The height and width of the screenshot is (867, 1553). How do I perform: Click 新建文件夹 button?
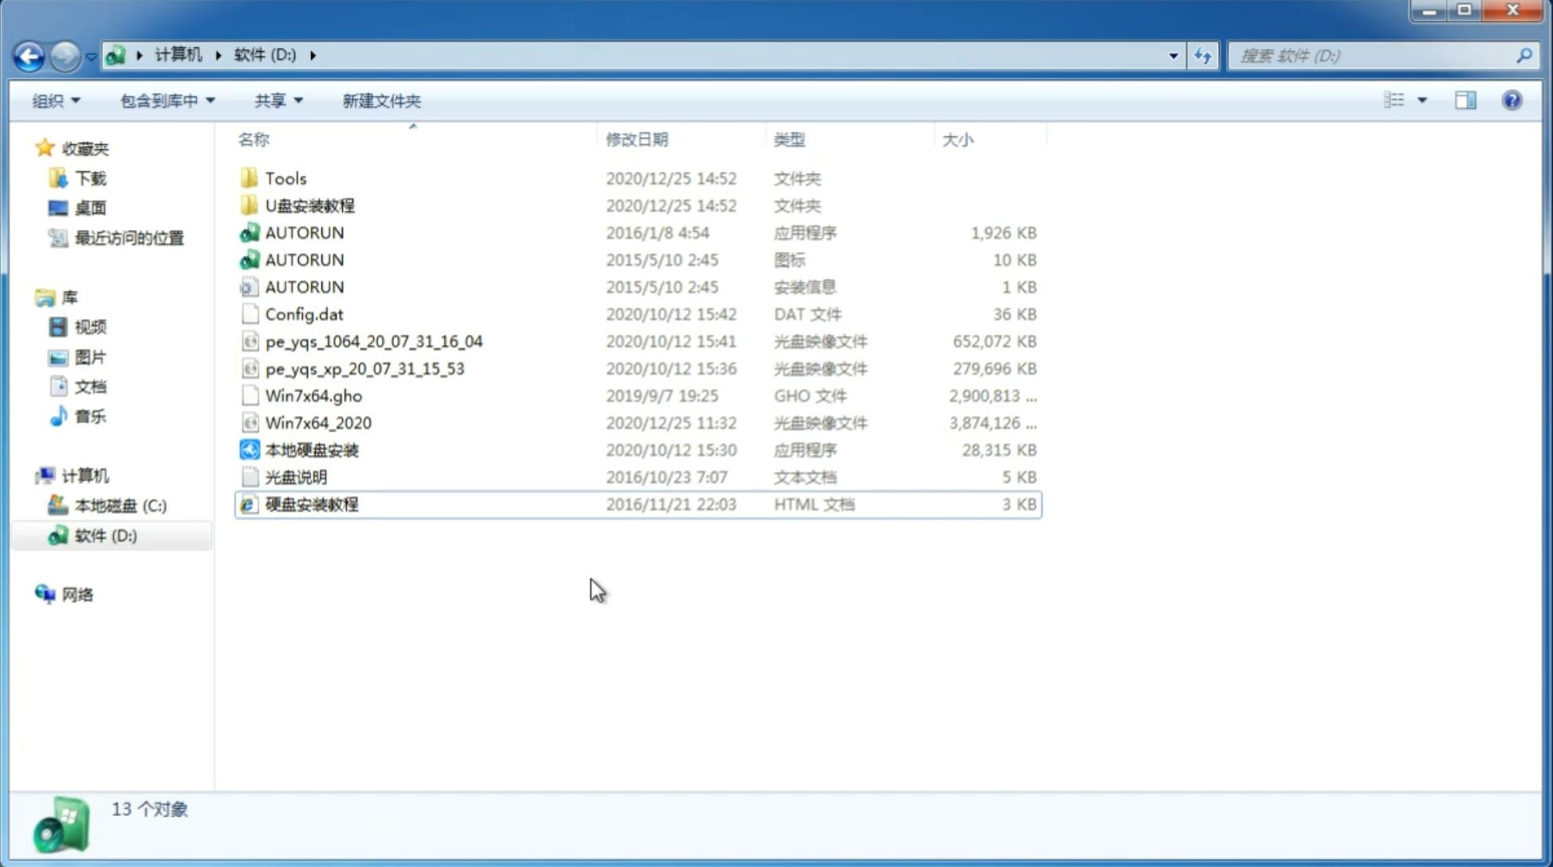click(x=380, y=100)
